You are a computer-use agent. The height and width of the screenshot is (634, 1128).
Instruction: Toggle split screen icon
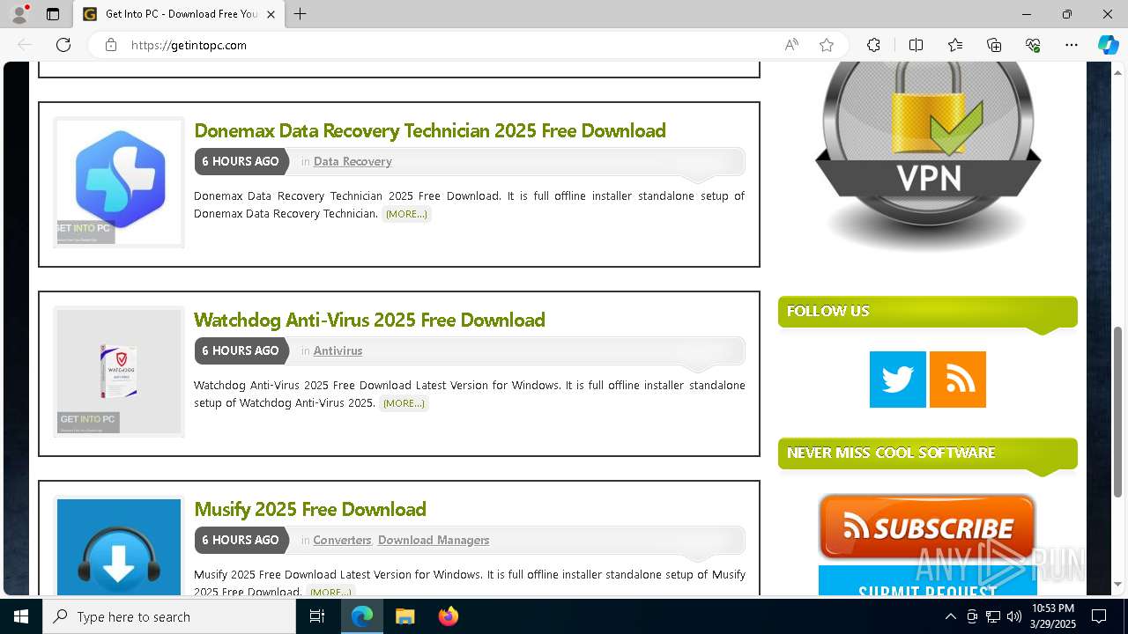click(916, 45)
